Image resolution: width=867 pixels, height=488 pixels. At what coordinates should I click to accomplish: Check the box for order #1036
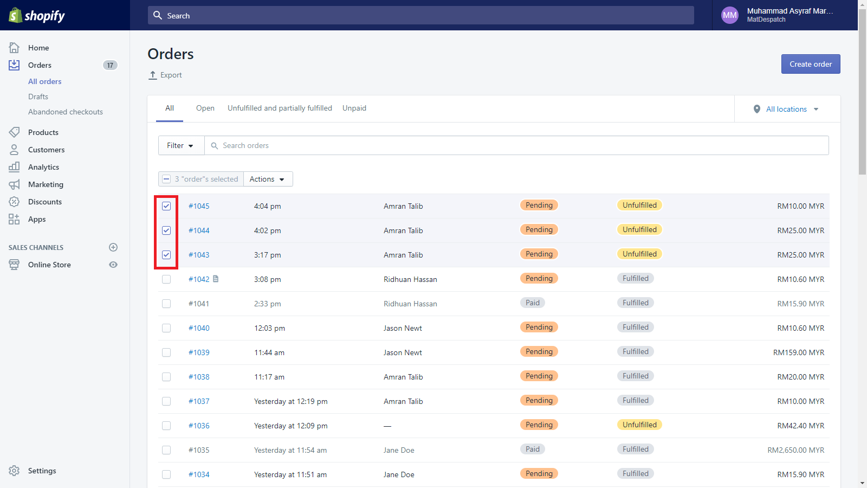pos(166,426)
